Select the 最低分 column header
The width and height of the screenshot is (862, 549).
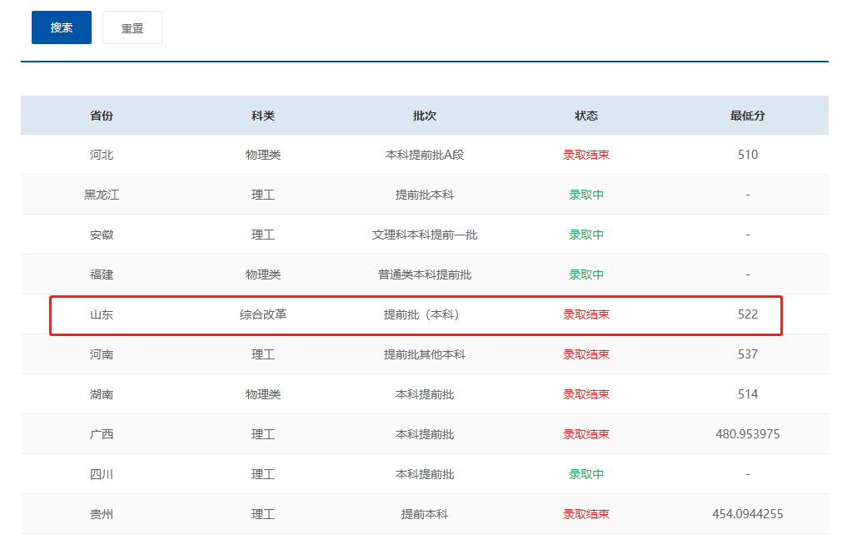(x=748, y=116)
